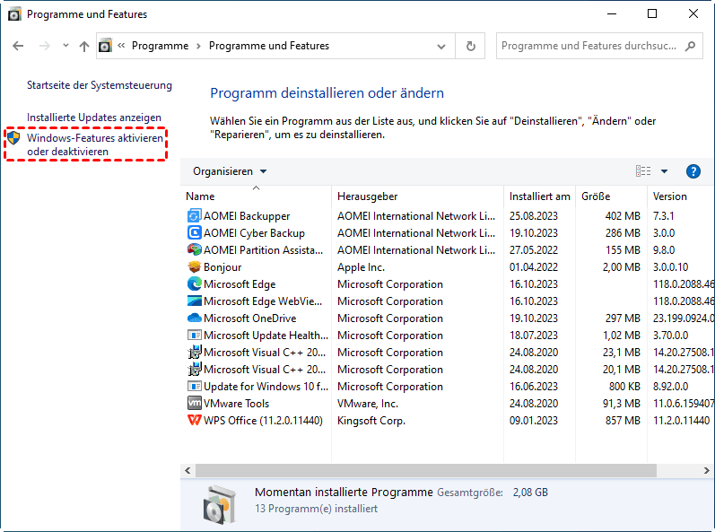Expand the view options dropdown arrow
Screen dimensions: 715x532
[665, 171]
